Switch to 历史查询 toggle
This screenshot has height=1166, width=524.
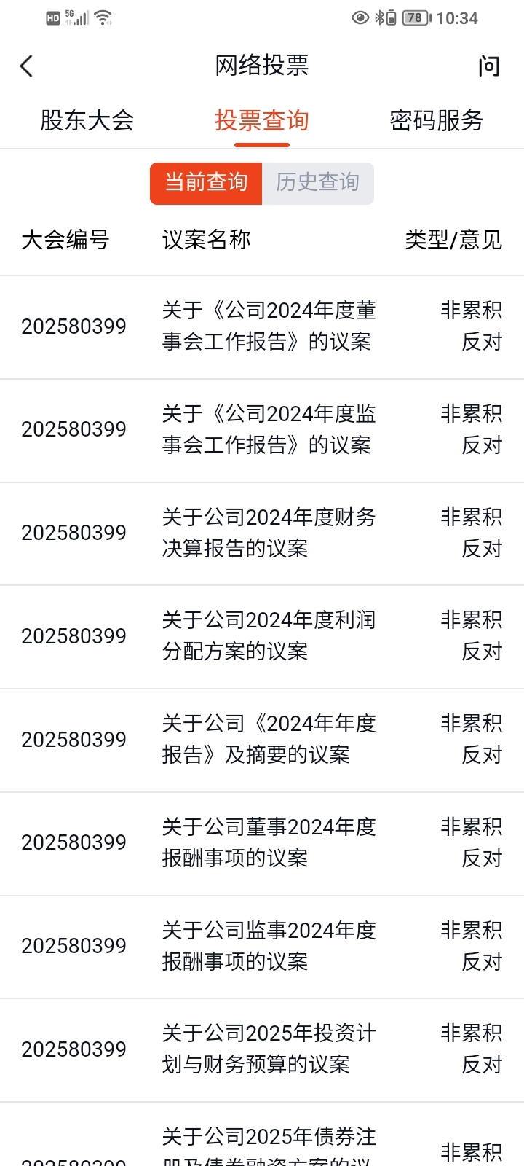coord(318,183)
